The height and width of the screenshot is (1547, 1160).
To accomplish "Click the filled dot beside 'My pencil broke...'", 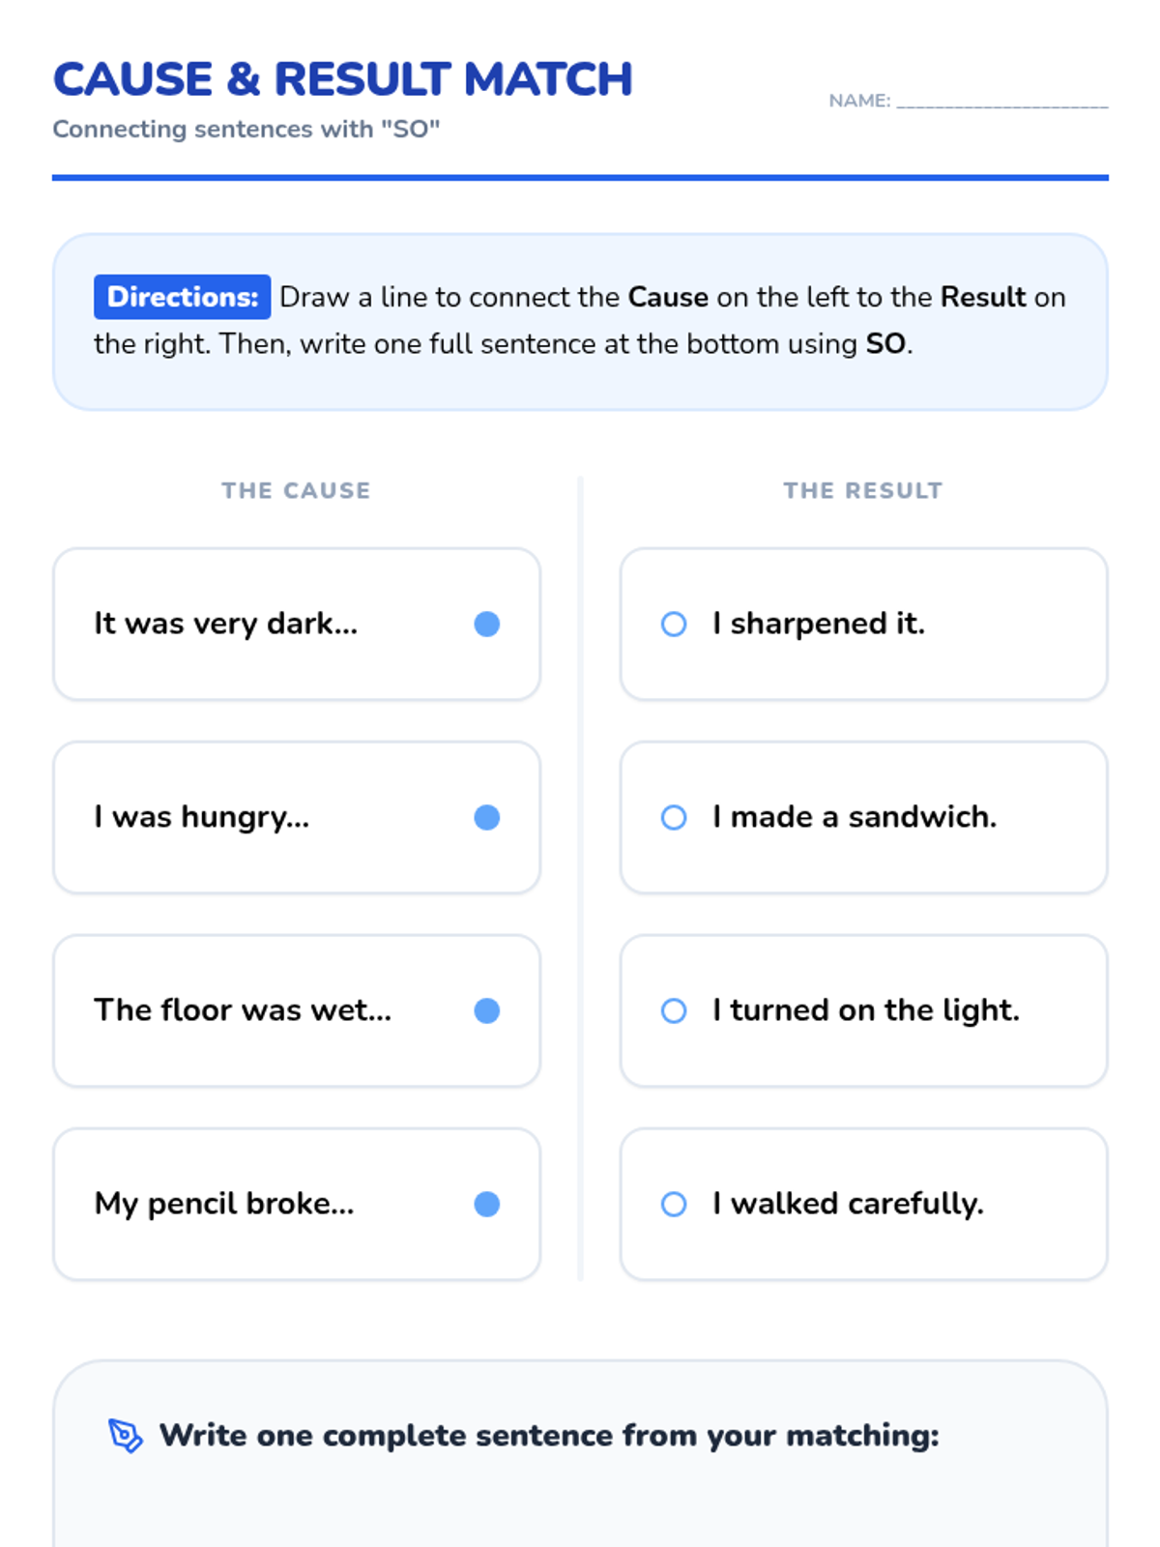I will click(487, 1205).
